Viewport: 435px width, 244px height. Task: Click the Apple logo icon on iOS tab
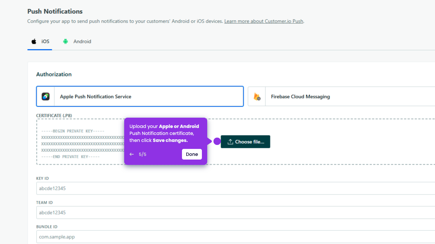tap(34, 42)
